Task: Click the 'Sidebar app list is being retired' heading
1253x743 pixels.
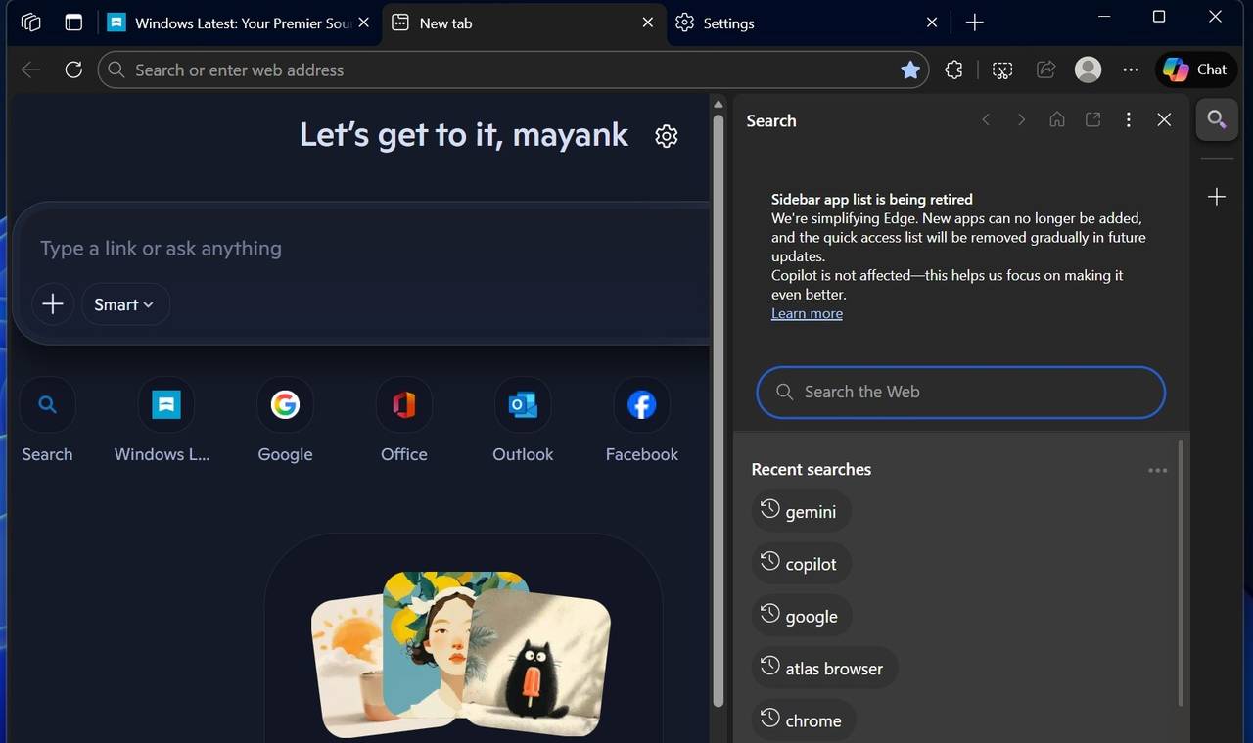Action: (x=872, y=199)
